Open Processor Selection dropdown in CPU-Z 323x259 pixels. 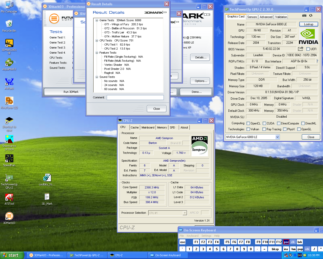click(x=185, y=213)
